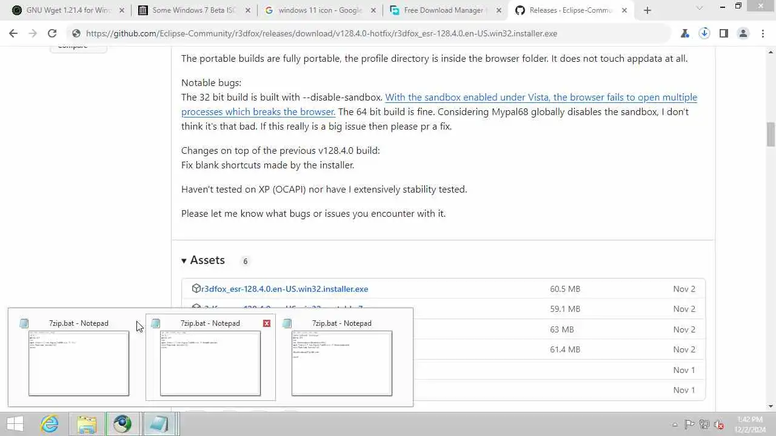Image resolution: width=776 pixels, height=436 pixels.
Task: Select the third 7zip.bat Notepad preview
Action: click(x=342, y=357)
